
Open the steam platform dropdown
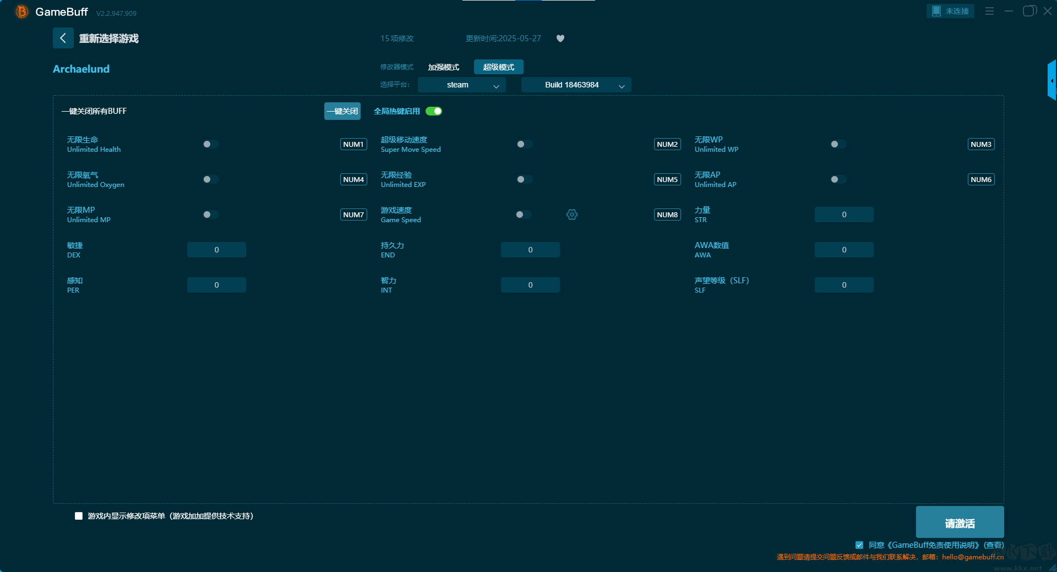pyautogui.click(x=461, y=85)
